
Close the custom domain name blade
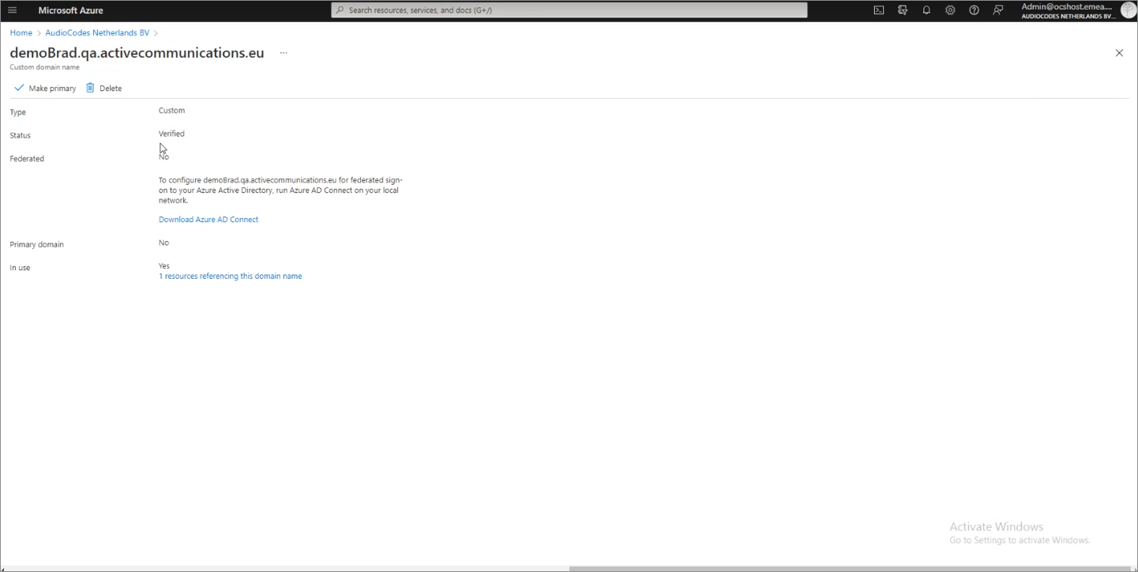[x=1119, y=53]
